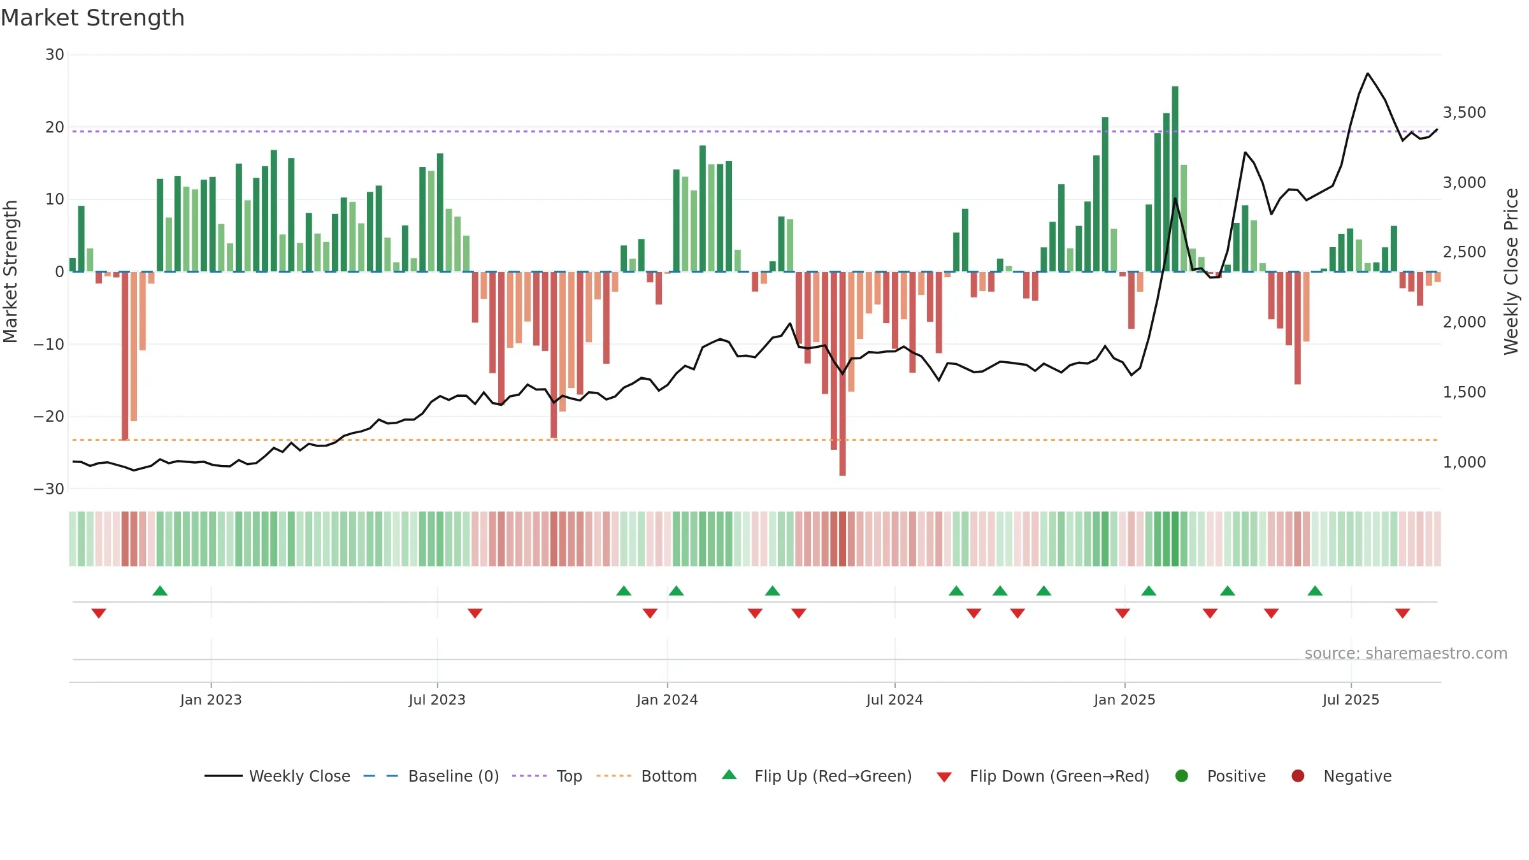
Task: Click the −30 strength tick label
Action: pos(49,489)
